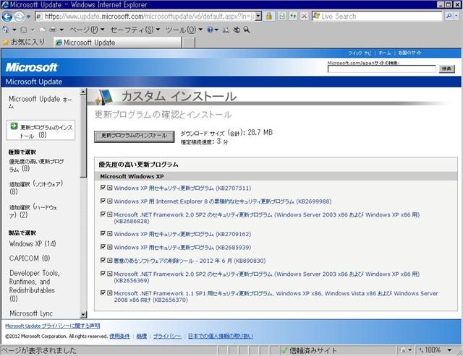Uncheck the KB2656370 .NET Framework 1.1 checkbox
The width and height of the screenshot is (463, 356).
[x=103, y=292]
